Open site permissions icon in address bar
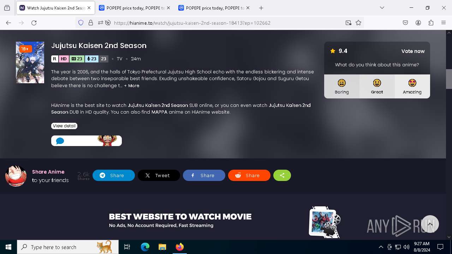The image size is (452, 254). pyautogui.click(x=101, y=23)
